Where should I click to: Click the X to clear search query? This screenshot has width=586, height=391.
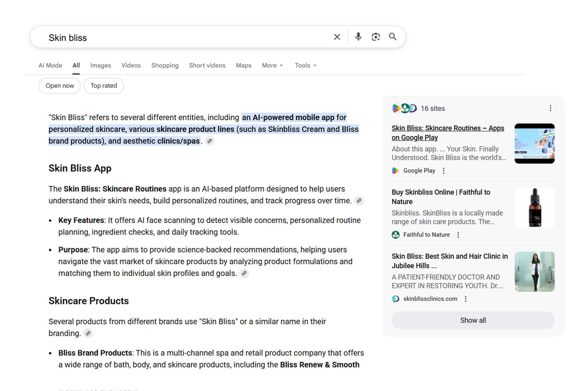(x=337, y=37)
